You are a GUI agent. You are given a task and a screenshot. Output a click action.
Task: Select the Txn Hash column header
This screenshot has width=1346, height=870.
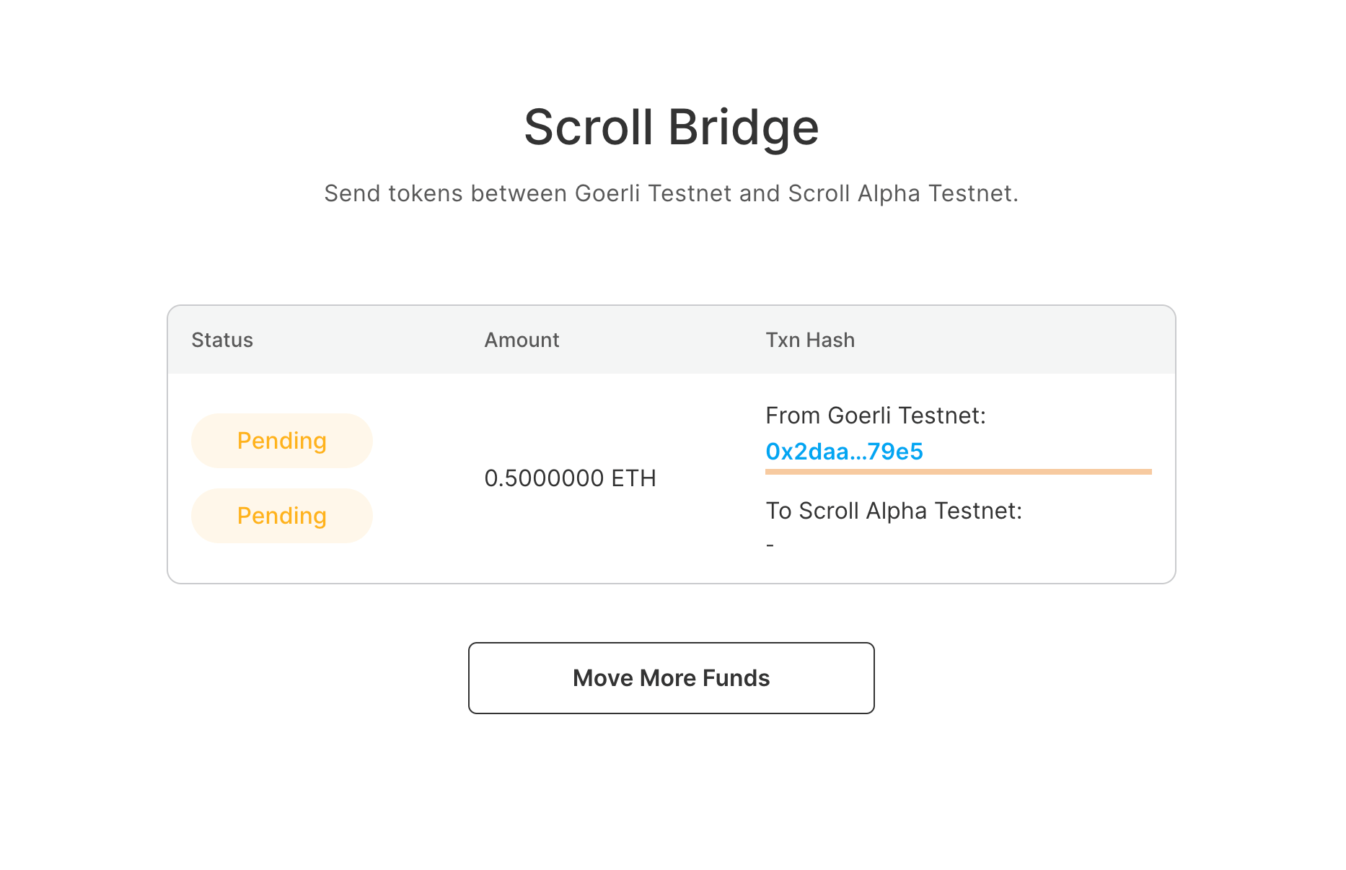810,340
